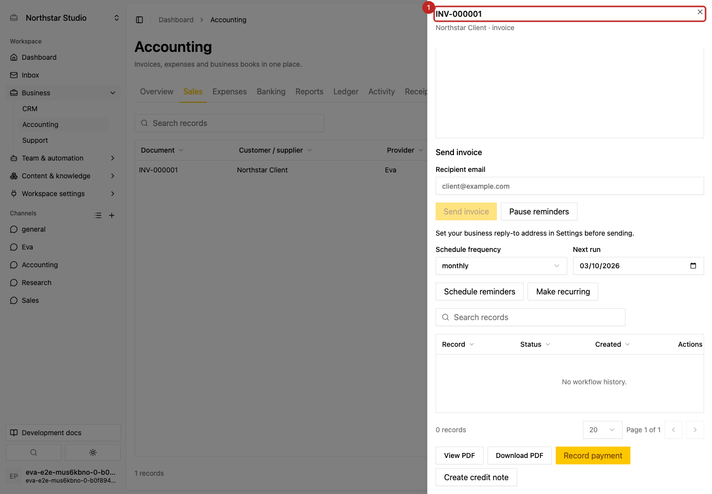Viewport: 712px width, 494px height.
Task: Click the Dashboard breadcrumb link
Action: [x=176, y=20]
